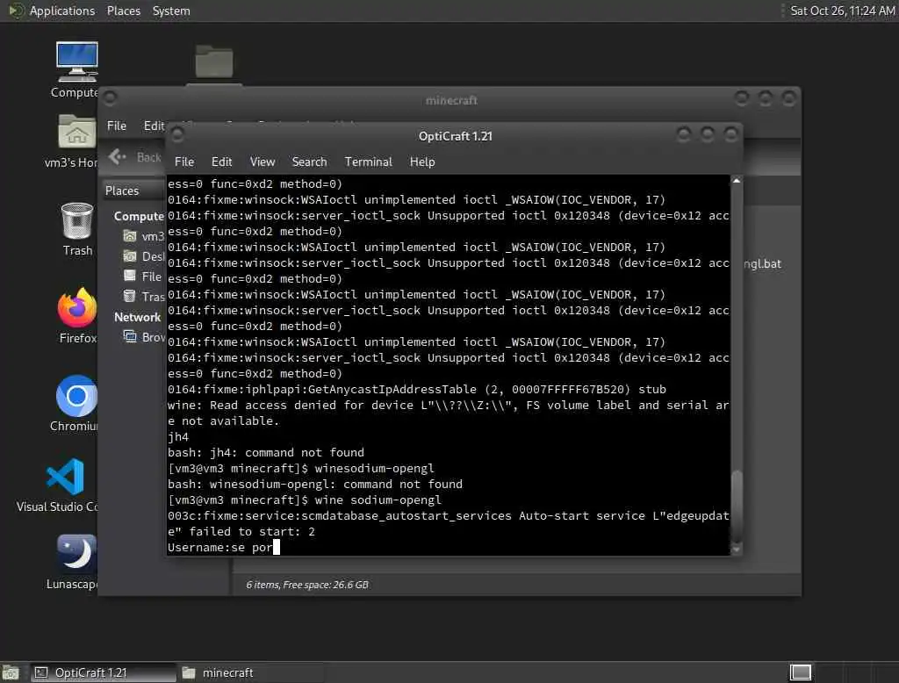Image resolution: width=899 pixels, height=683 pixels.
Task: Open the Terminal menu
Action: (x=368, y=162)
